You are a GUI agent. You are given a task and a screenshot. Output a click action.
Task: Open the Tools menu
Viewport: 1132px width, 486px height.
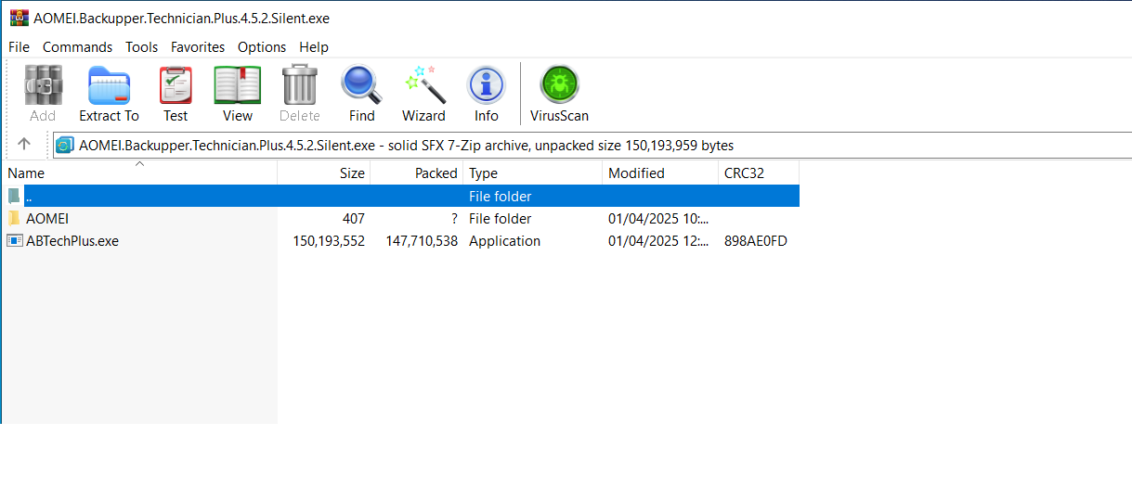142,47
